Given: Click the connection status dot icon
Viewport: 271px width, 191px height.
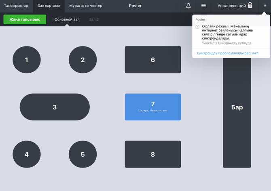Looking at the screenshot, I should (265, 6).
